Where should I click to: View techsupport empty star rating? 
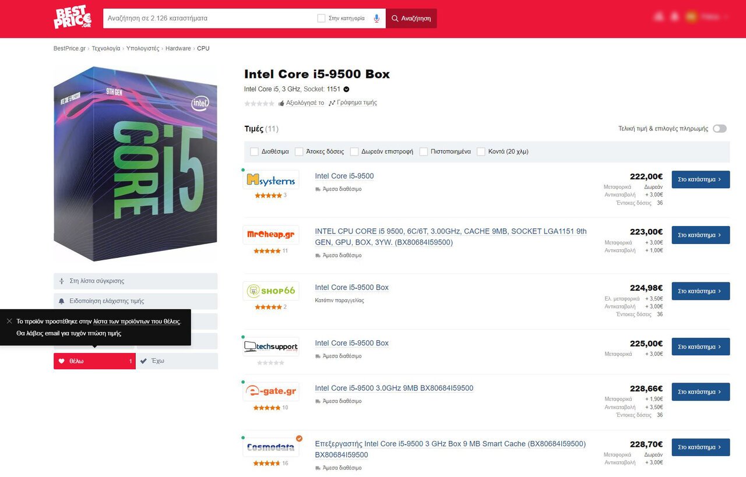270,363
